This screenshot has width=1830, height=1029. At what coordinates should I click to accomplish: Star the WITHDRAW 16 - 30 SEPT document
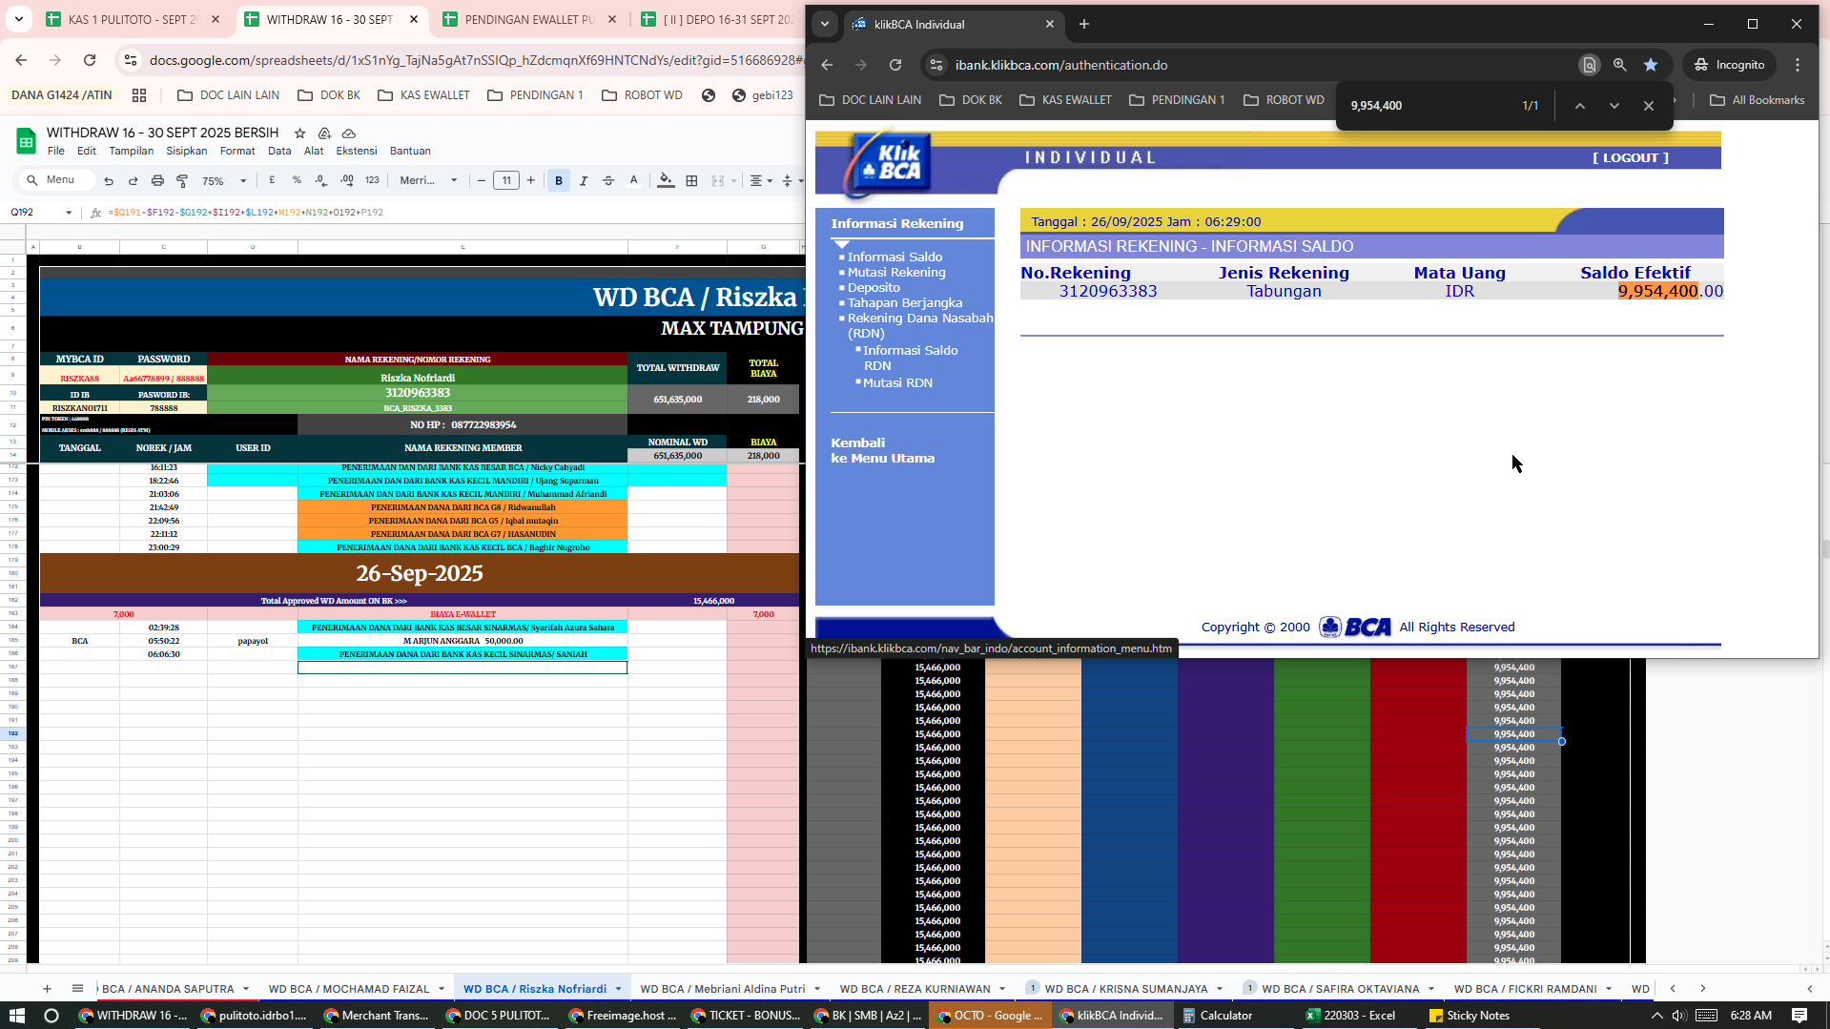(299, 134)
